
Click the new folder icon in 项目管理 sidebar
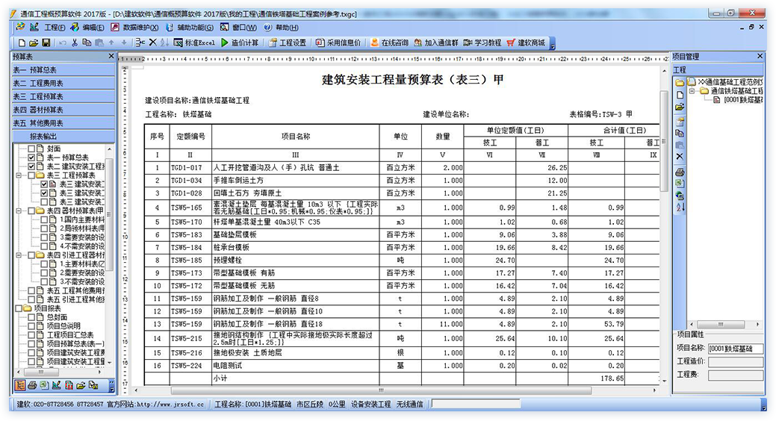680,83
